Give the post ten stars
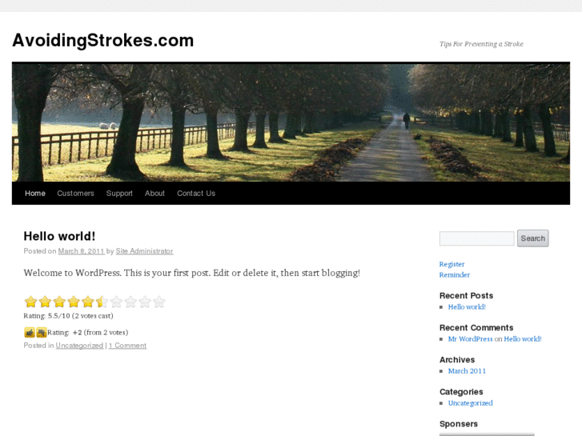 point(159,302)
